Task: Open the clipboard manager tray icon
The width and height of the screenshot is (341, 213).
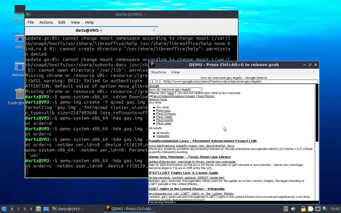Action: coord(310,209)
